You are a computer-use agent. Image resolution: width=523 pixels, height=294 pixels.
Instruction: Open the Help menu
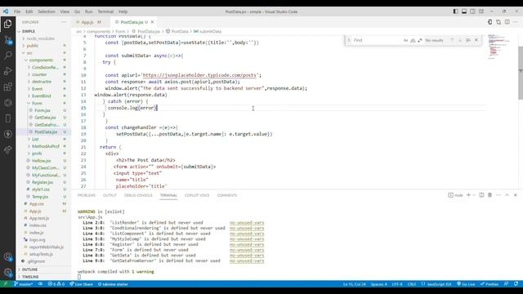tap(123, 11)
